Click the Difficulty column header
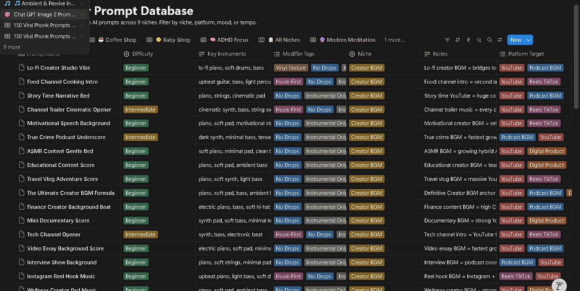 pyautogui.click(x=138, y=54)
